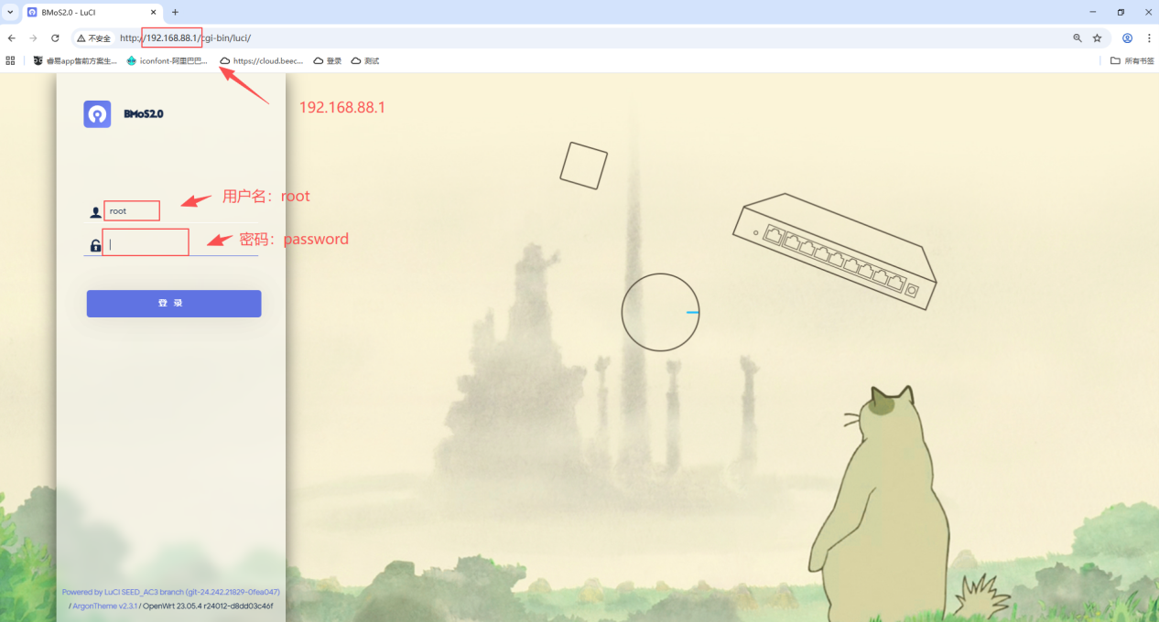Open the Chrome three-dot menu
Image resolution: width=1159 pixels, height=622 pixels.
click(1148, 38)
